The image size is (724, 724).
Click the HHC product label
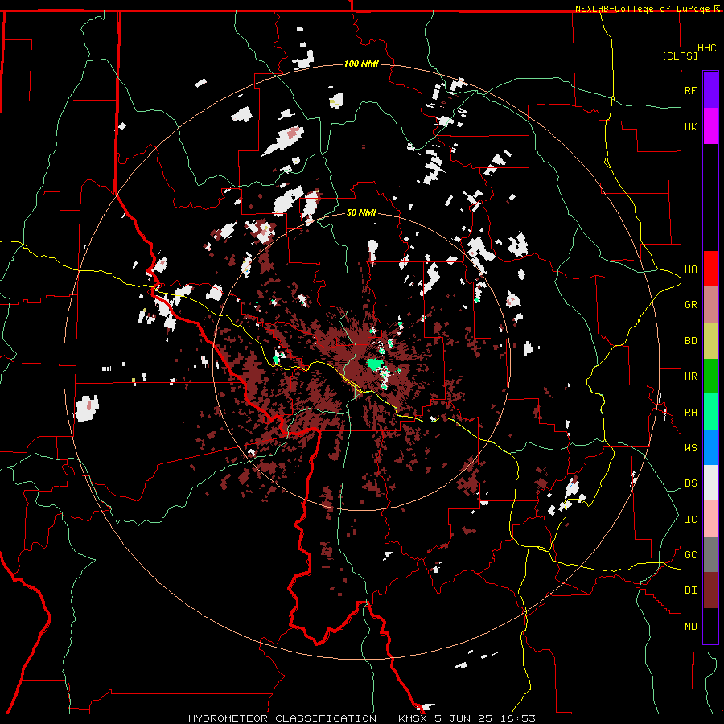[706, 48]
